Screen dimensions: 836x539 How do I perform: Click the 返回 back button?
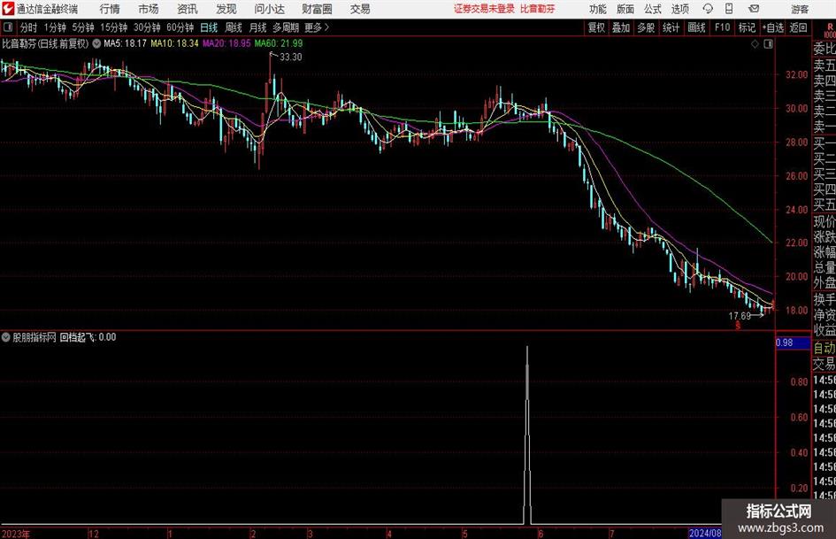pyautogui.click(x=798, y=27)
